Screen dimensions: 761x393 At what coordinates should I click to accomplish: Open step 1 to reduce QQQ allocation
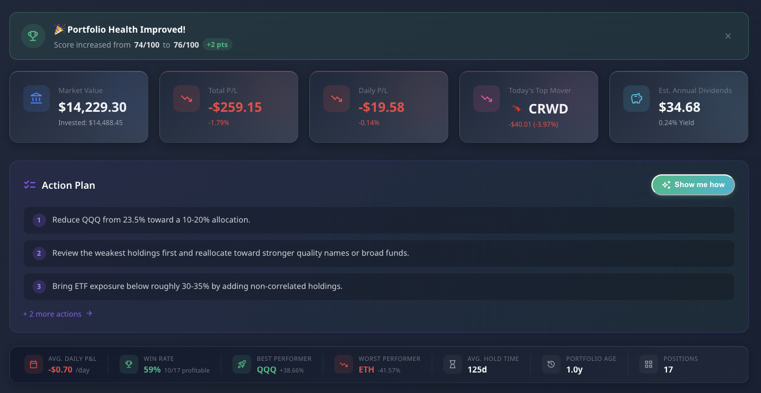(379, 220)
